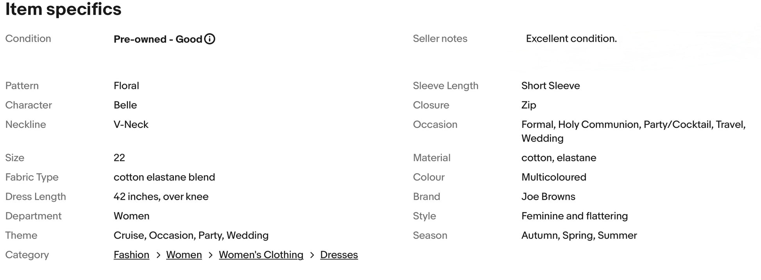The image size is (761, 280).
Task: Click the Autumn, Spring, Summer season value
Action: (x=579, y=236)
